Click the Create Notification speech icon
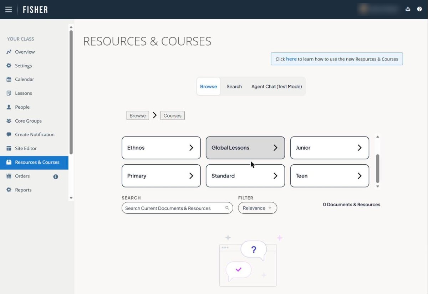Image resolution: width=428 pixels, height=294 pixels. pyautogui.click(x=9, y=135)
